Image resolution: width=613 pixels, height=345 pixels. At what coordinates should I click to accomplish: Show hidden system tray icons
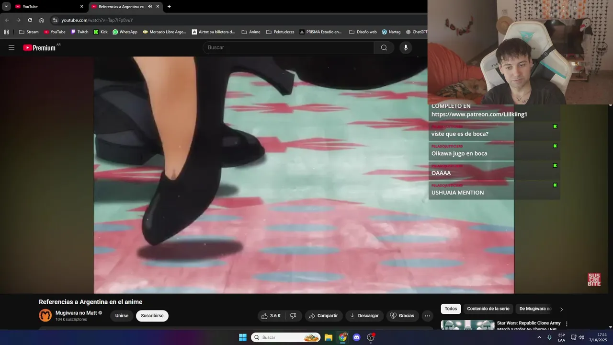click(x=539, y=337)
